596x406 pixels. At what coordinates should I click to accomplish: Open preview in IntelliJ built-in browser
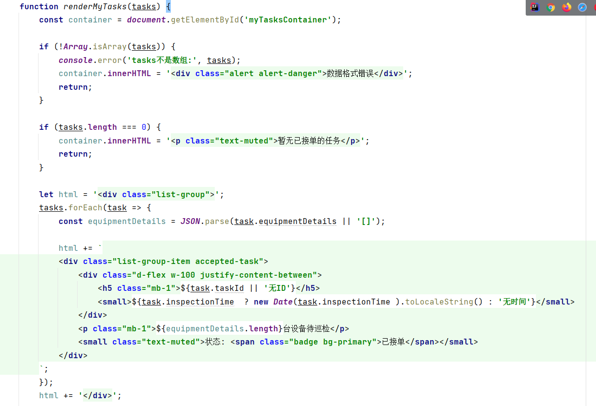pyautogui.click(x=535, y=7)
